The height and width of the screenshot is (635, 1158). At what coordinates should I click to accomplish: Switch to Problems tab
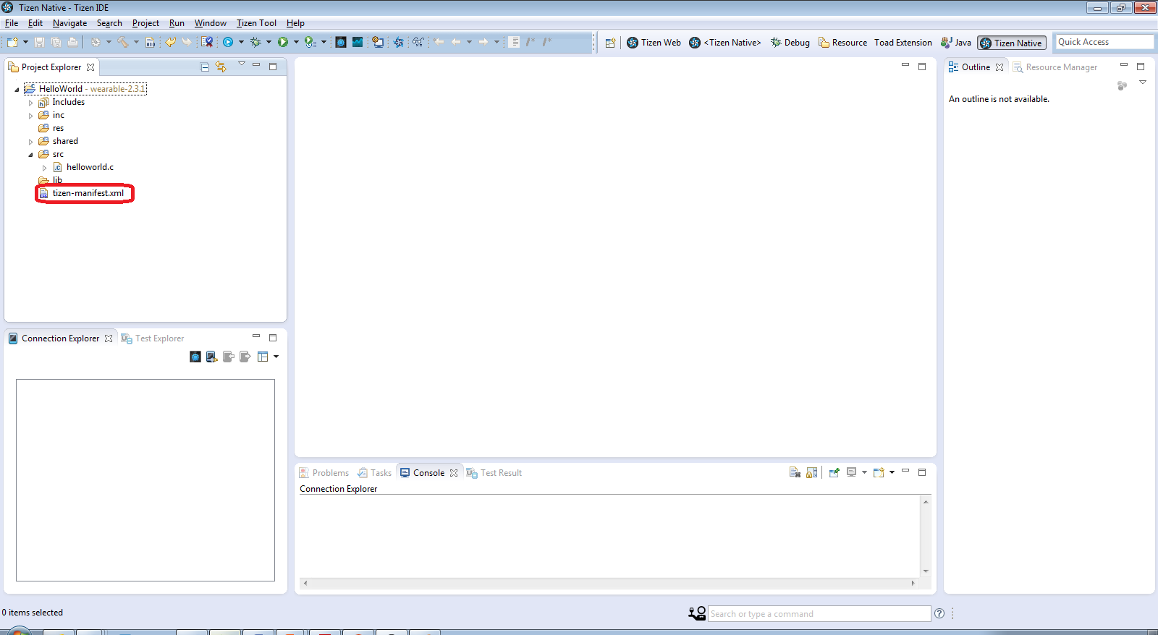(x=324, y=472)
